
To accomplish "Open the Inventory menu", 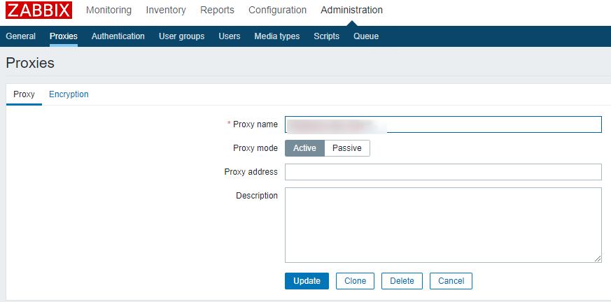I will (166, 10).
